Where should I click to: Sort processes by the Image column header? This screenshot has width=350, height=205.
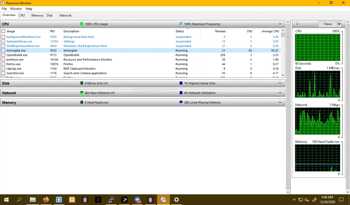point(11,31)
